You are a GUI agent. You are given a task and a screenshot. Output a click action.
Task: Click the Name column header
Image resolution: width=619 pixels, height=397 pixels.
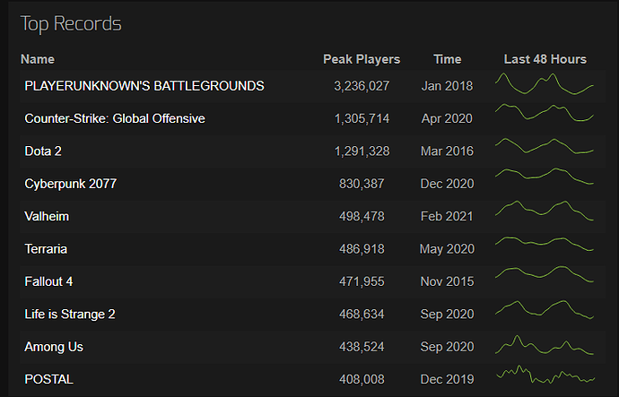point(38,59)
